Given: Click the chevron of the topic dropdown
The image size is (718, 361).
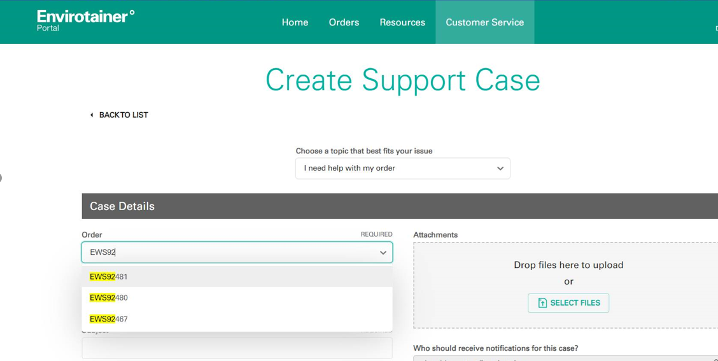Looking at the screenshot, I should [500, 168].
